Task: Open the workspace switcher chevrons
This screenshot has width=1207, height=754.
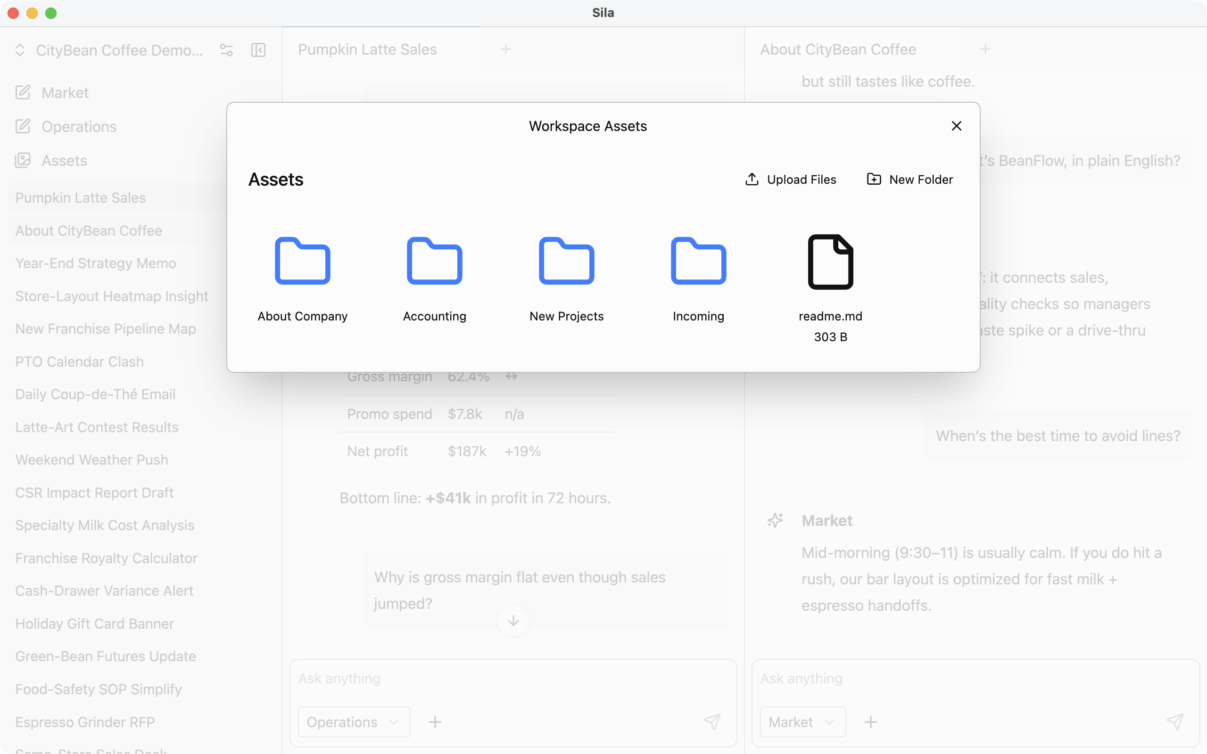Action: 19,50
